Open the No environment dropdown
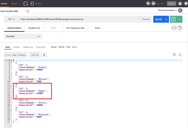The image size is (188, 128). [x=167, y=10]
